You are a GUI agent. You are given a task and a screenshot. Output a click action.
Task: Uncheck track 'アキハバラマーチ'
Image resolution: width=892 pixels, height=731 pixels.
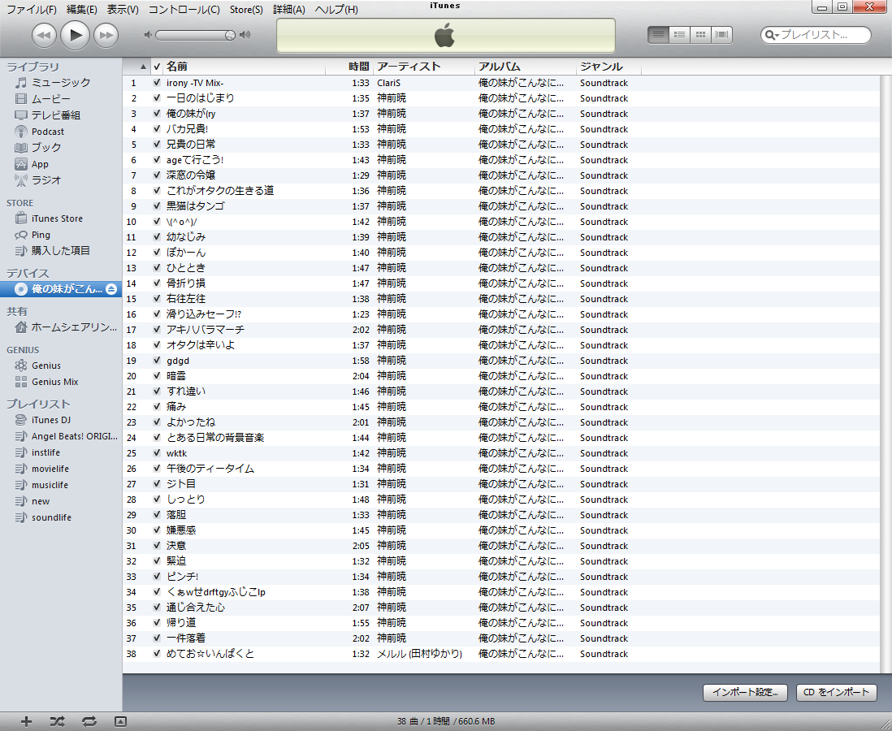click(x=157, y=330)
